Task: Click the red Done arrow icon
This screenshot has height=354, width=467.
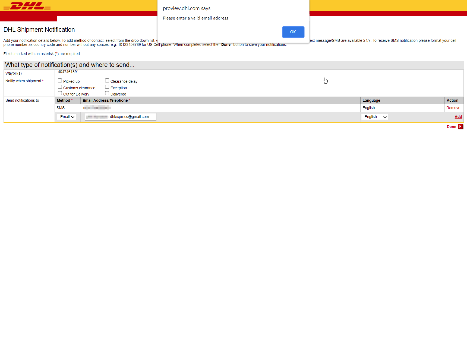Action: coord(460,127)
